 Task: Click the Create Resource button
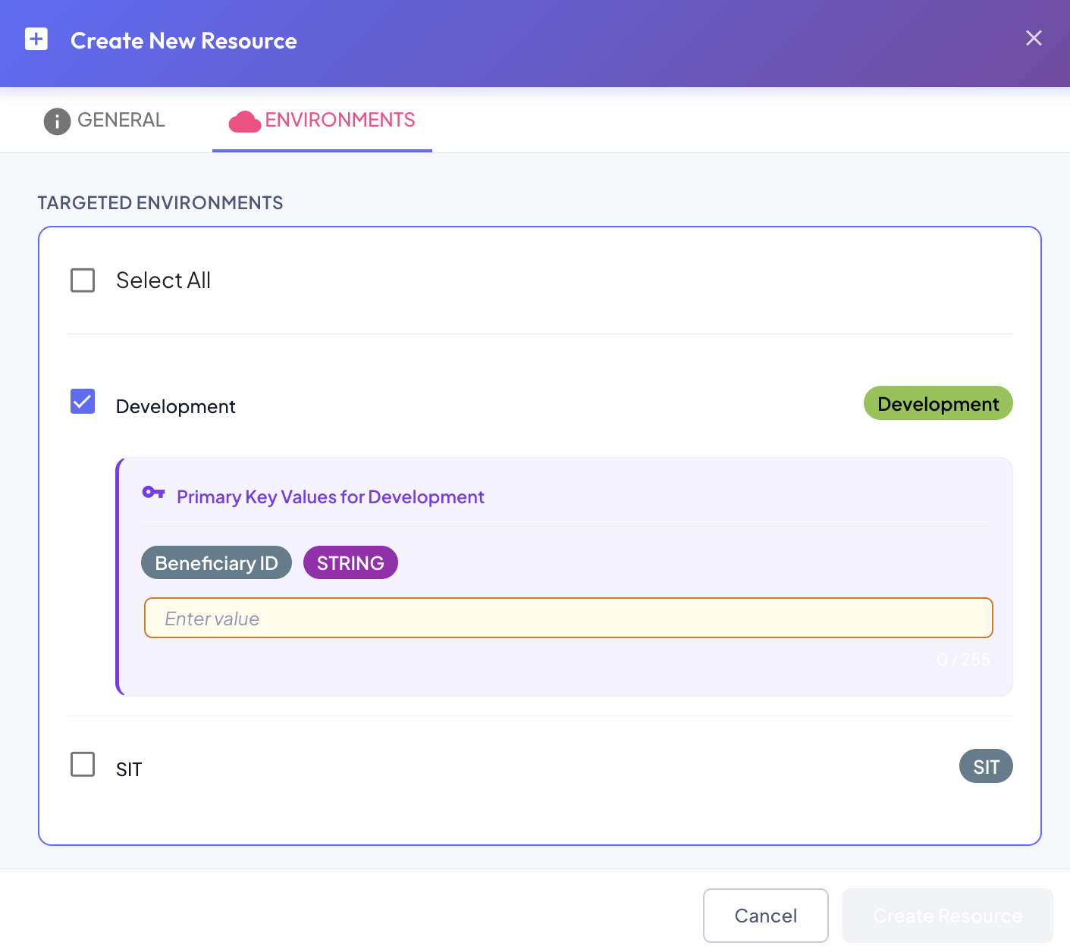pos(948,916)
